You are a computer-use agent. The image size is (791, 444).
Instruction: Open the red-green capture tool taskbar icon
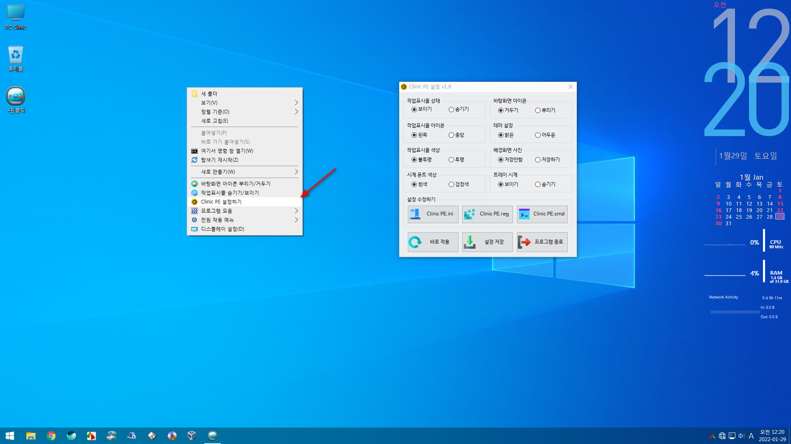91,436
